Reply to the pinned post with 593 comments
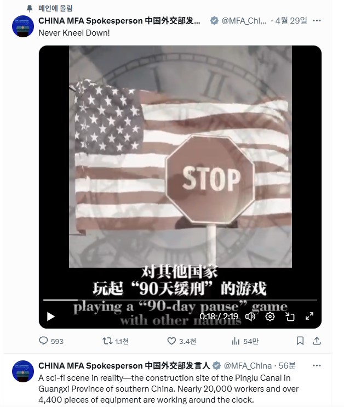 click(51, 341)
